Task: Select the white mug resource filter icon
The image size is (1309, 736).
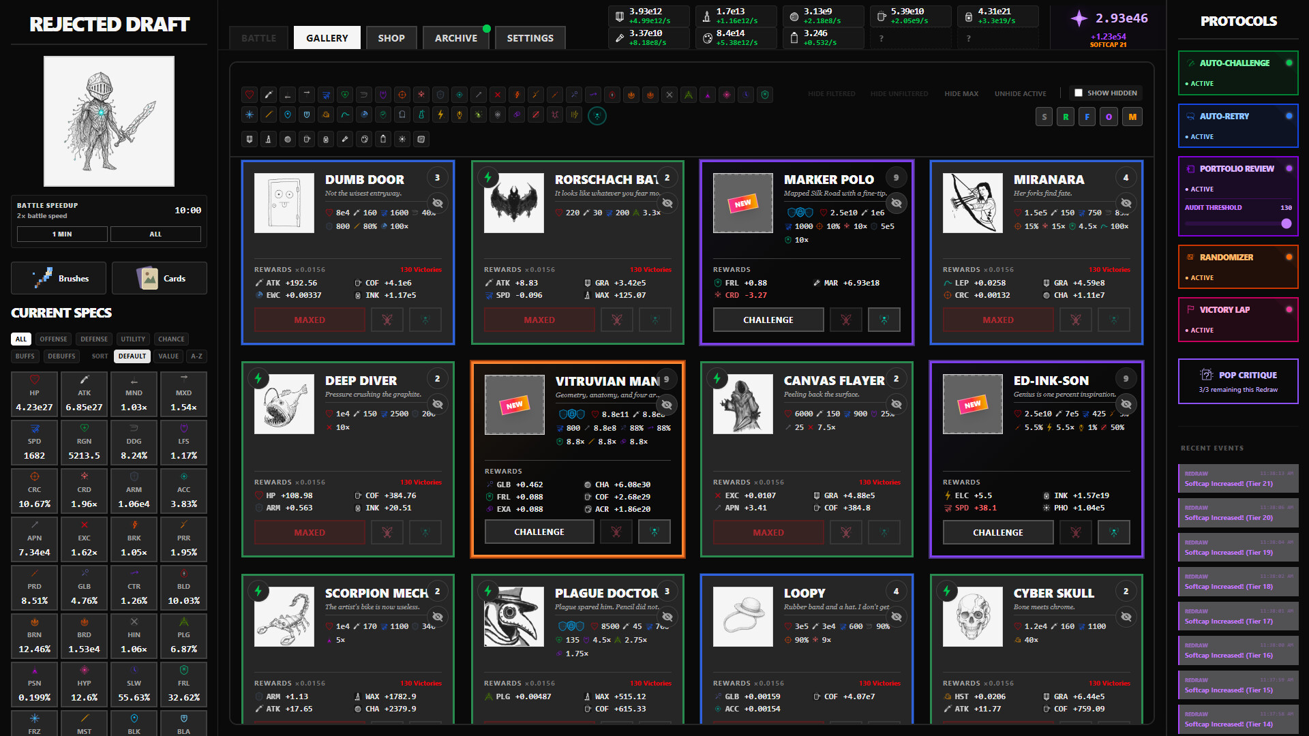Action: [307, 139]
